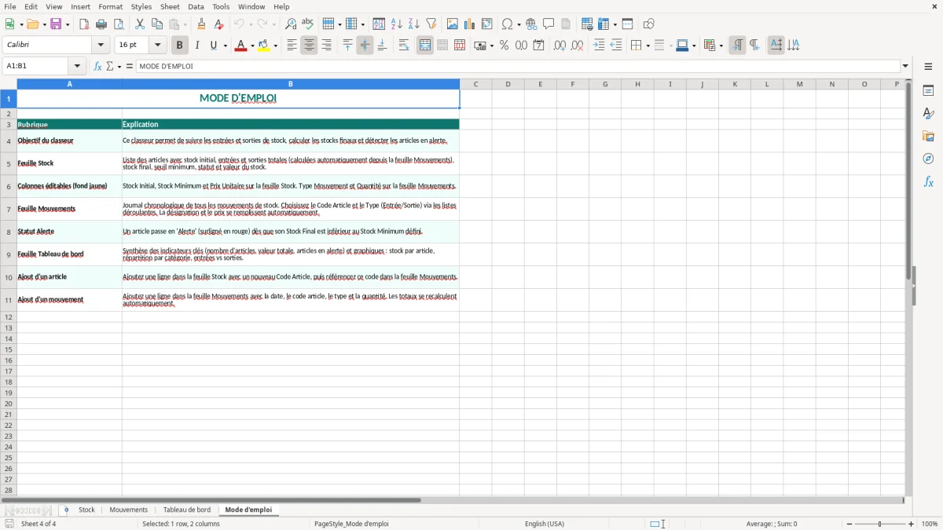This screenshot has width=943, height=530.
Task: Format as percent
Action: click(x=504, y=46)
